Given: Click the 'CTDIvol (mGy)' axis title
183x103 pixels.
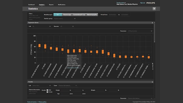Looking at the screenshot, I should pos(31,49).
